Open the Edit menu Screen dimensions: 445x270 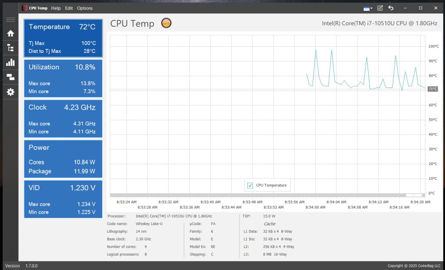click(69, 8)
